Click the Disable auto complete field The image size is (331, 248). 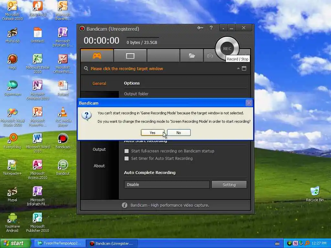click(167, 184)
